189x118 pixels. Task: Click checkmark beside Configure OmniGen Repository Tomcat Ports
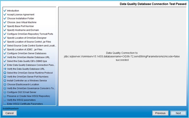pyautogui.click(x=5, y=34)
